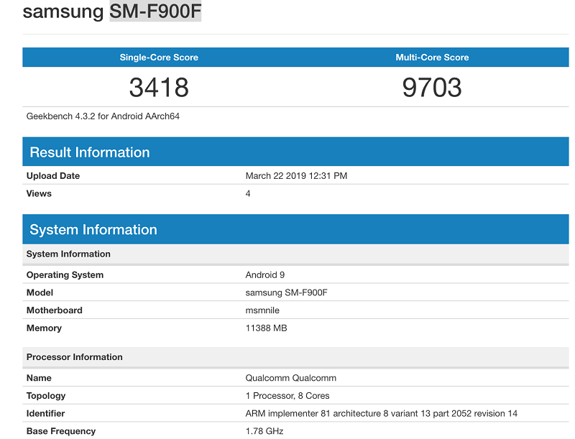Click the Single-Core Score column header

160,57
